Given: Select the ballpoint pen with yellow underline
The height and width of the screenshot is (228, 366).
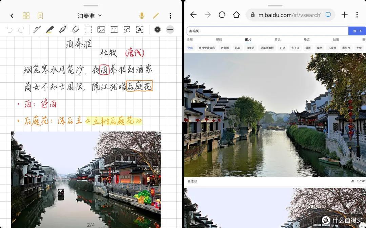Looking at the screenshot, I should 50,29.
